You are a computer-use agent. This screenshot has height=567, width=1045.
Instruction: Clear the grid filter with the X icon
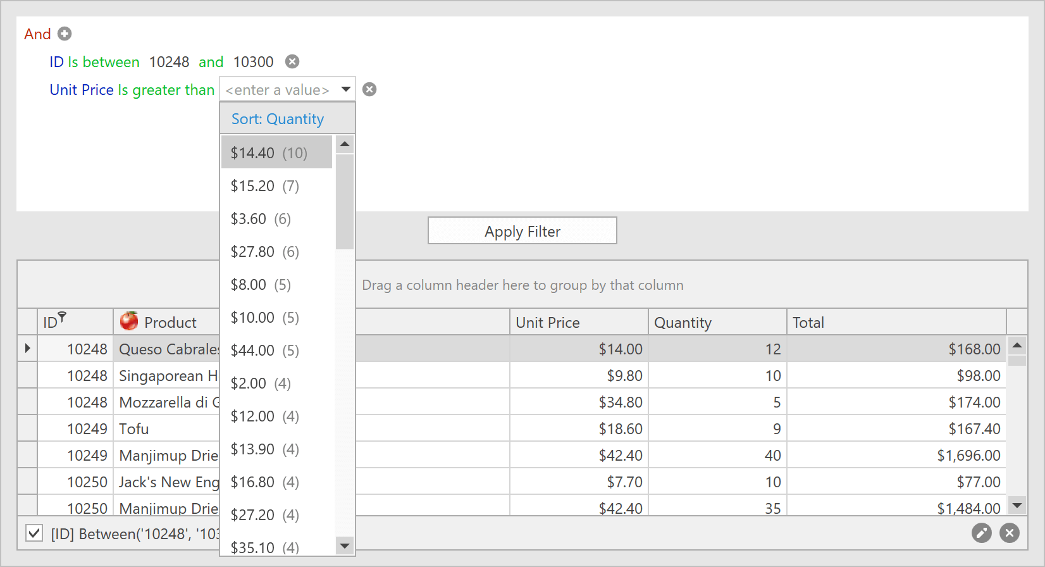pyautogui.click(x=1009, y=533)
